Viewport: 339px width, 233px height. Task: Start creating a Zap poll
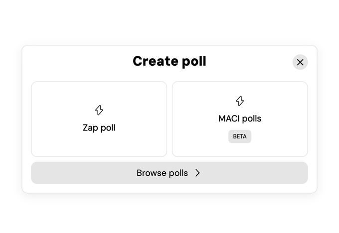tap(99, 119)
